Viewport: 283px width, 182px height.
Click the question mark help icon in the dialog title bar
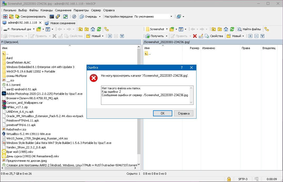pos(181,67)
